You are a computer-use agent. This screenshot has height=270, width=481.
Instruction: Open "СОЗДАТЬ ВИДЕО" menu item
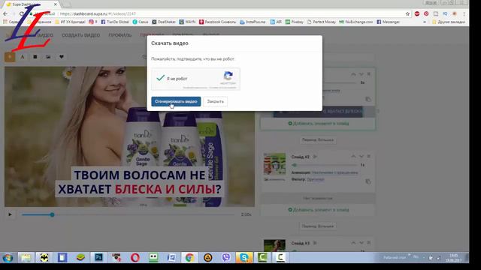click(80, 35)
